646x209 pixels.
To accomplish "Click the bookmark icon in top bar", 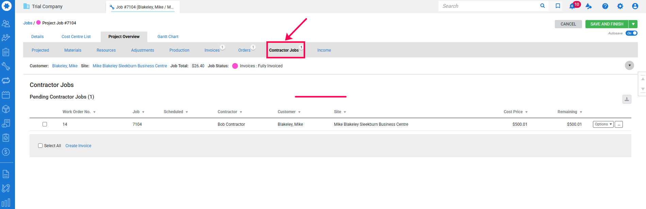I will [558, 6].
